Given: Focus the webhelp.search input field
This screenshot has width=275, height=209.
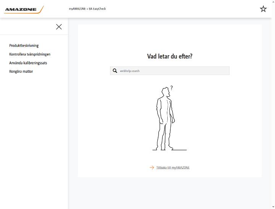Looking at the screenshot, I should 170,71.
